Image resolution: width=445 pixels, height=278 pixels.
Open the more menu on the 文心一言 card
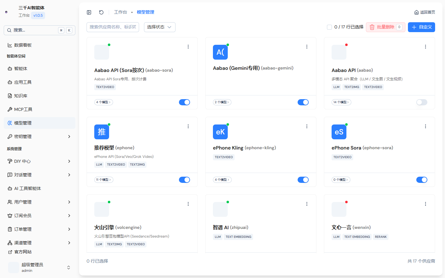pyautogui.click(x=426, y=204)
